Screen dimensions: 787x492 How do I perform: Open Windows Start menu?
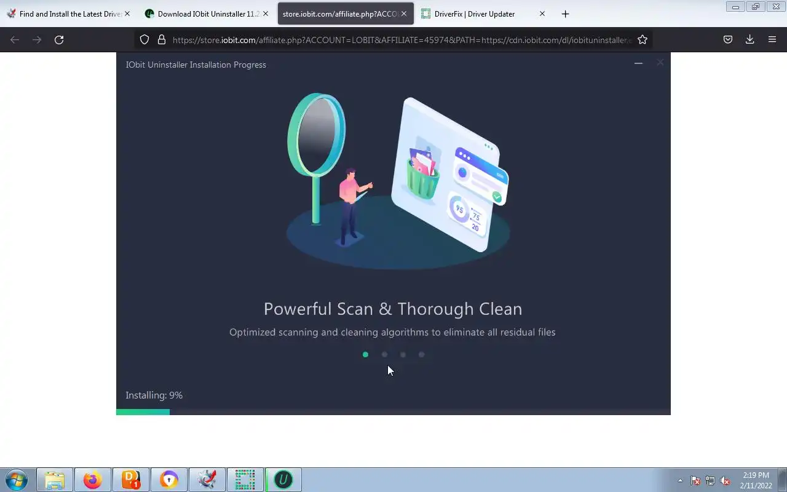(x=17, y=480)
